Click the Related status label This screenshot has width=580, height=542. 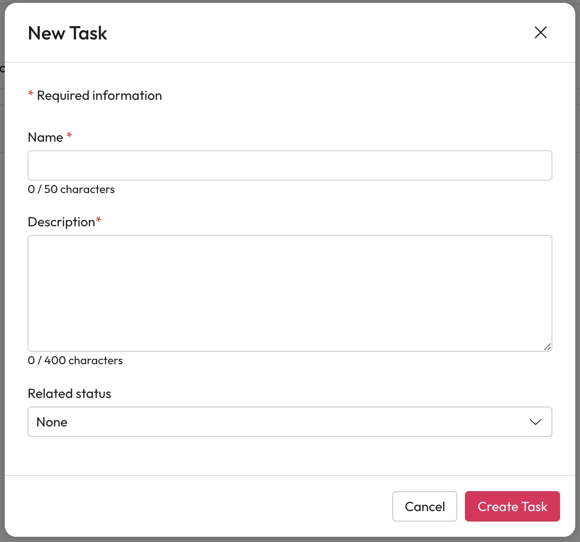[x=69, y=394]
